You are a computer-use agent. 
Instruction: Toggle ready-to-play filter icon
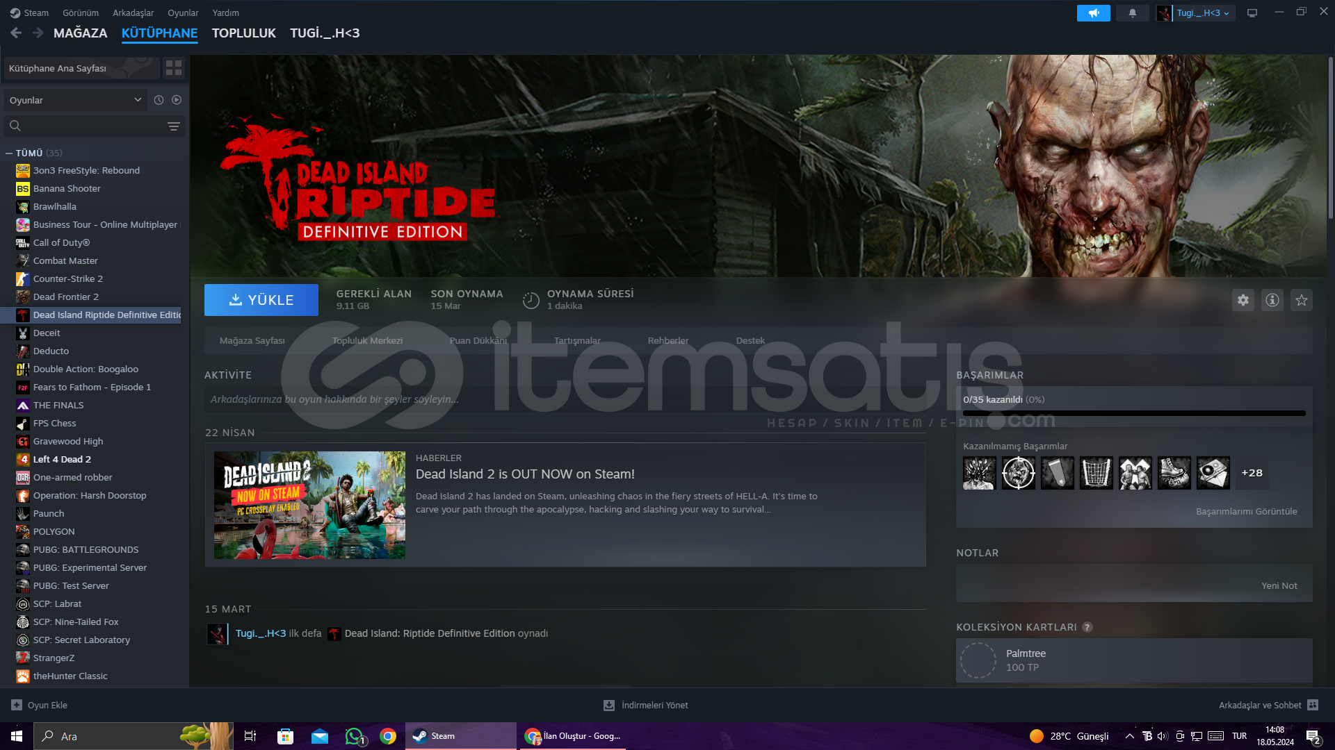click(x=177, y=100)
